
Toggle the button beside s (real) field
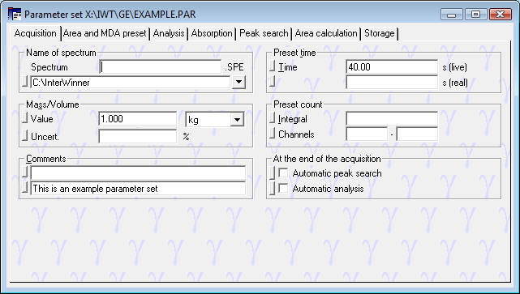(272, 81)
